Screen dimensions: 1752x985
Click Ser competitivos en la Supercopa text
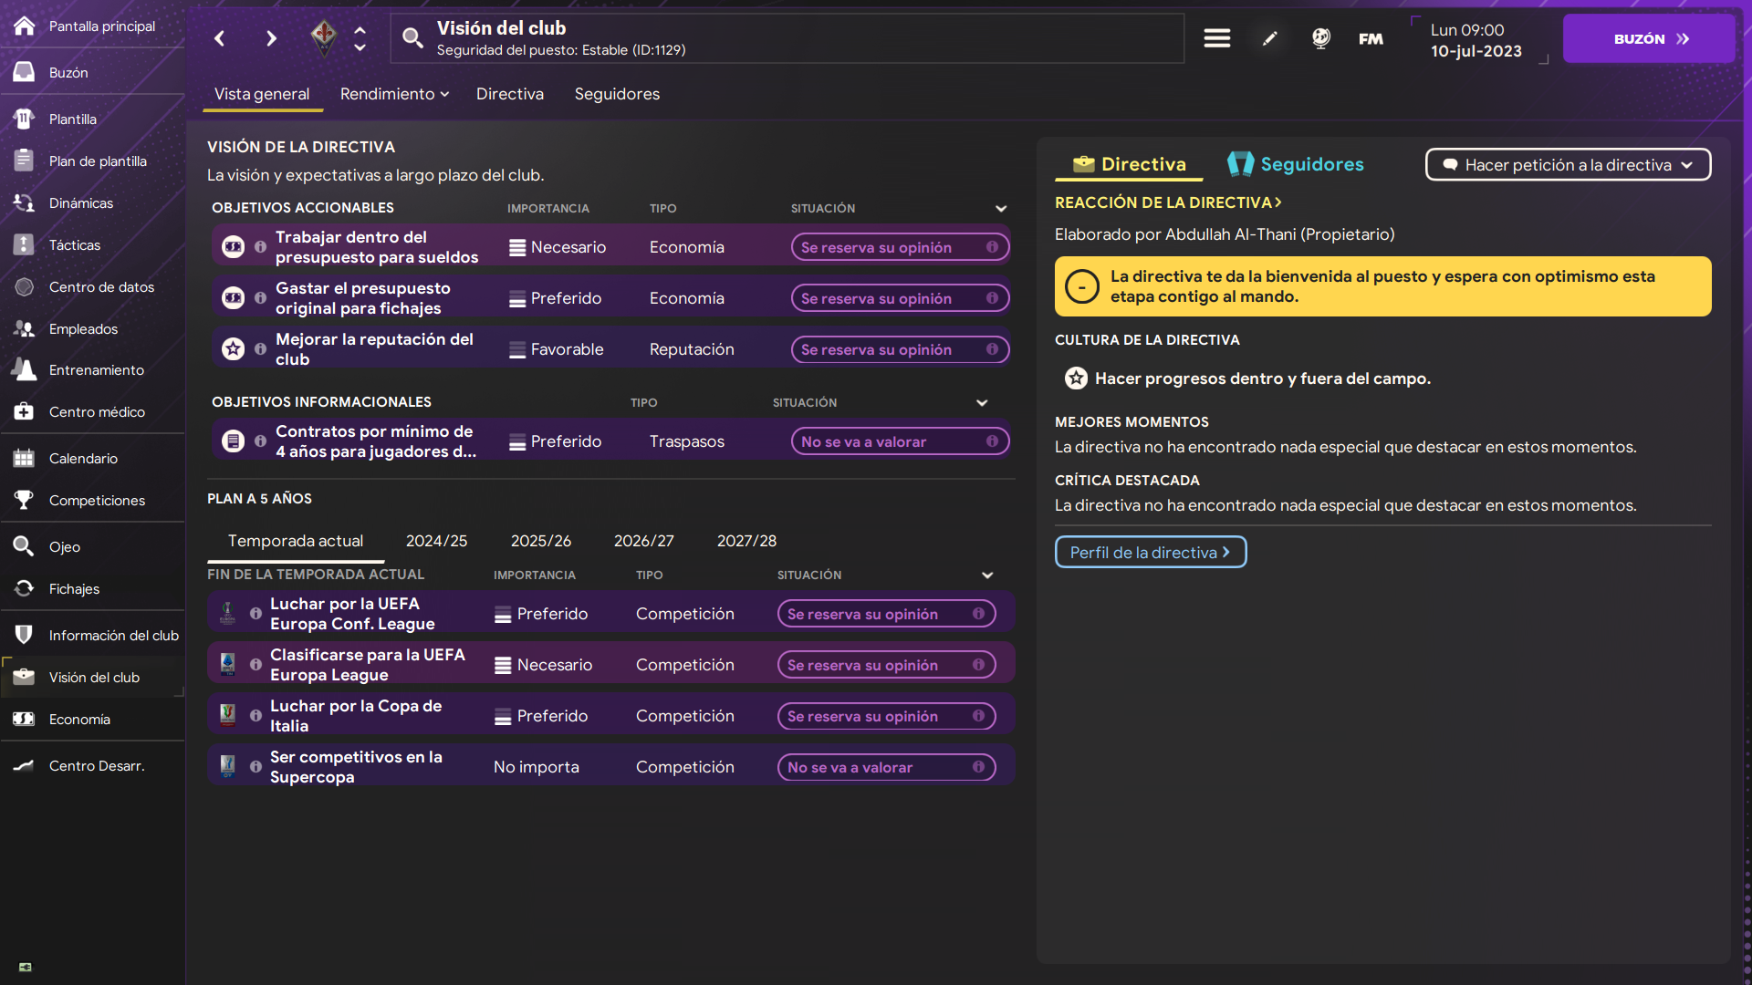click(356, 767)
